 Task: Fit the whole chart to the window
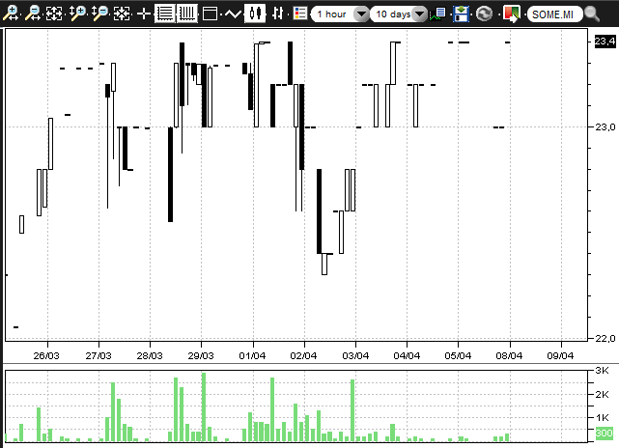54,14
